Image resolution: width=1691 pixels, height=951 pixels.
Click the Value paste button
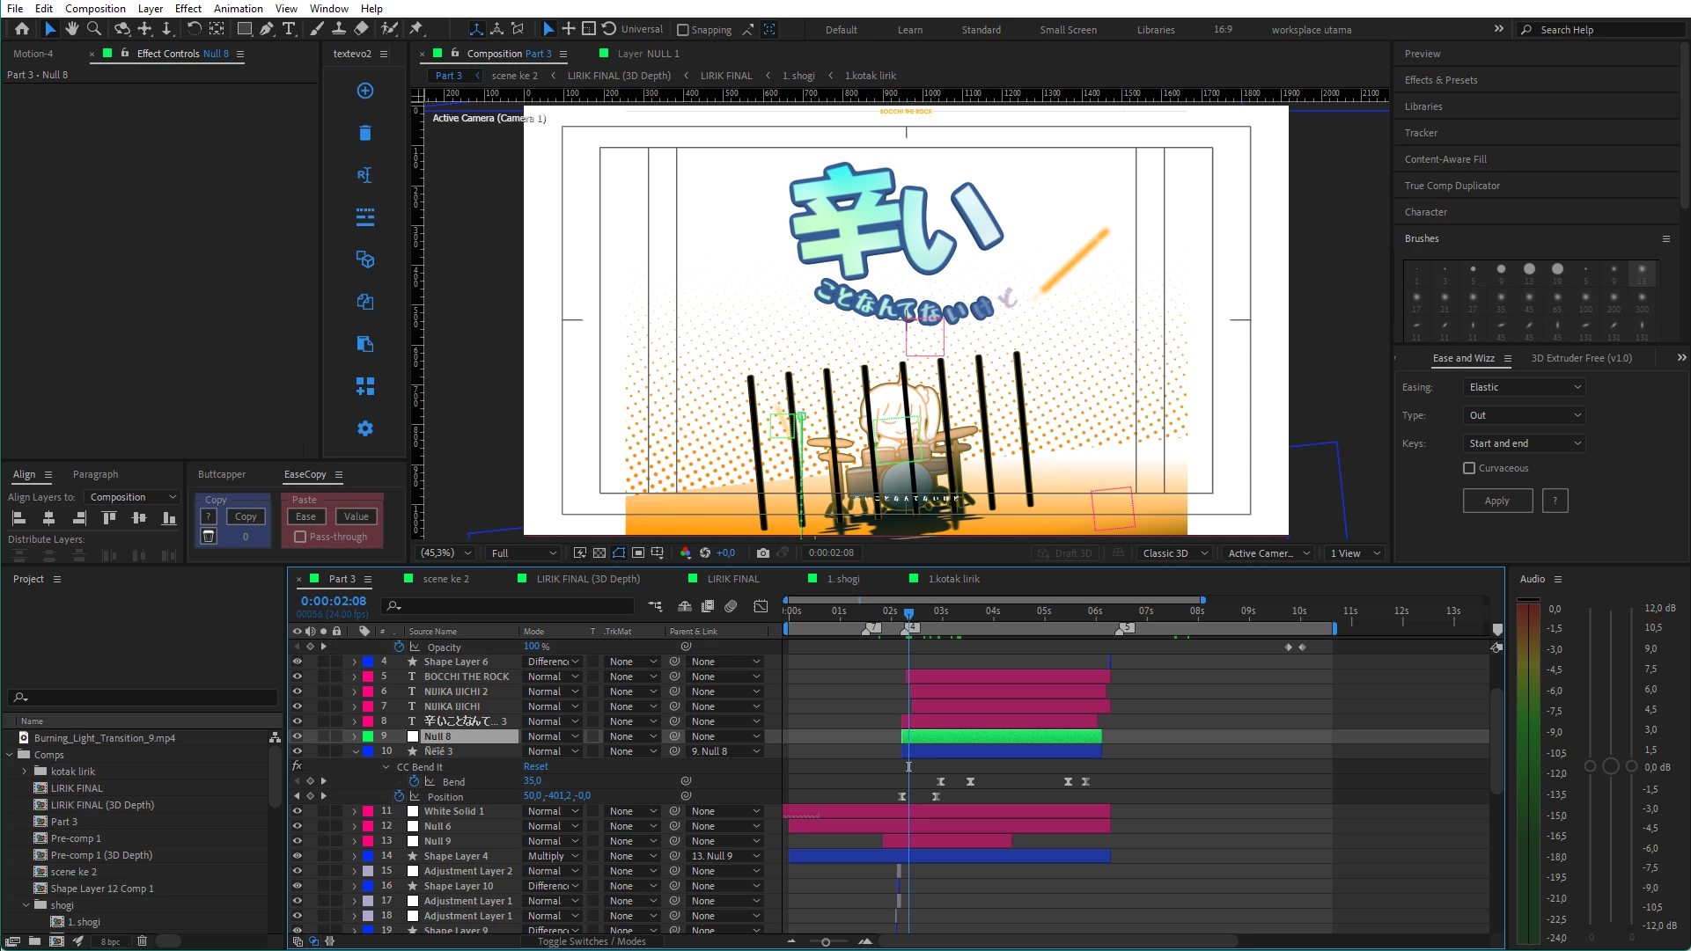pos(357,516)
